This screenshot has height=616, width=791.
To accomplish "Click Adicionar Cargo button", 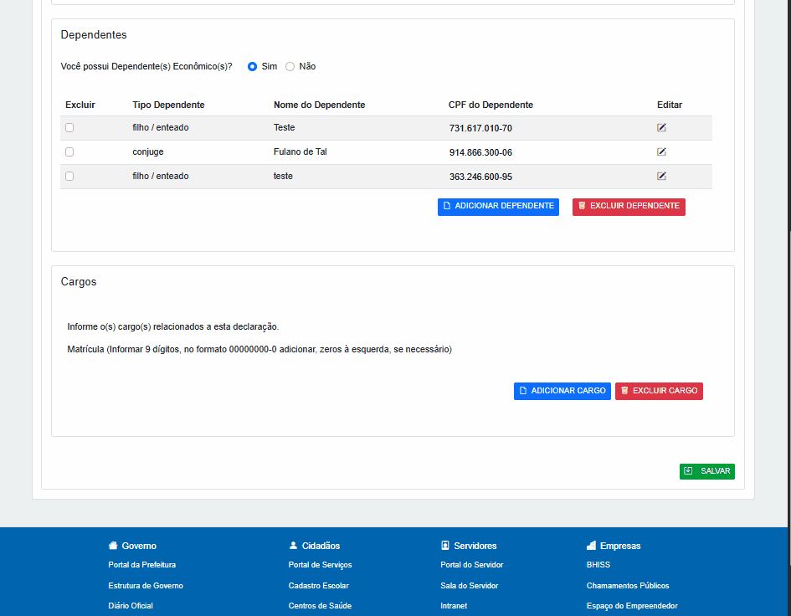I will click(562, 391).
